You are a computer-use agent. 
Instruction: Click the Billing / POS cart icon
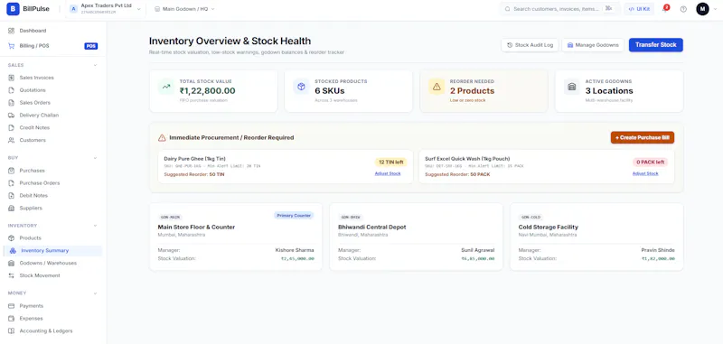[11, 46]
